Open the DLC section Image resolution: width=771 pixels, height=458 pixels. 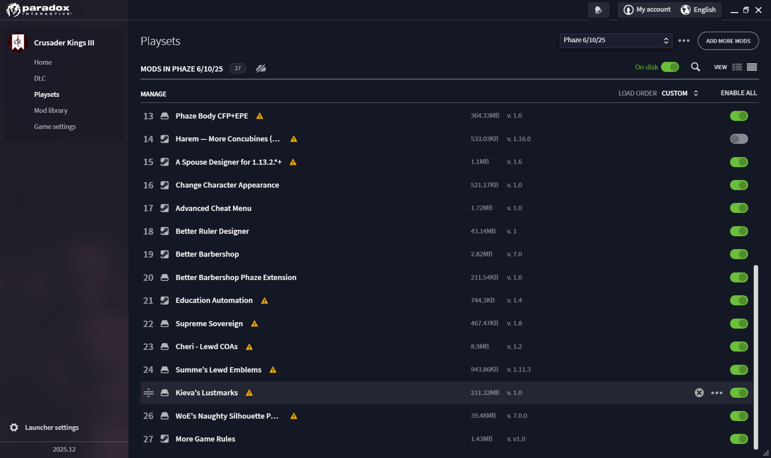click(40, 78)
